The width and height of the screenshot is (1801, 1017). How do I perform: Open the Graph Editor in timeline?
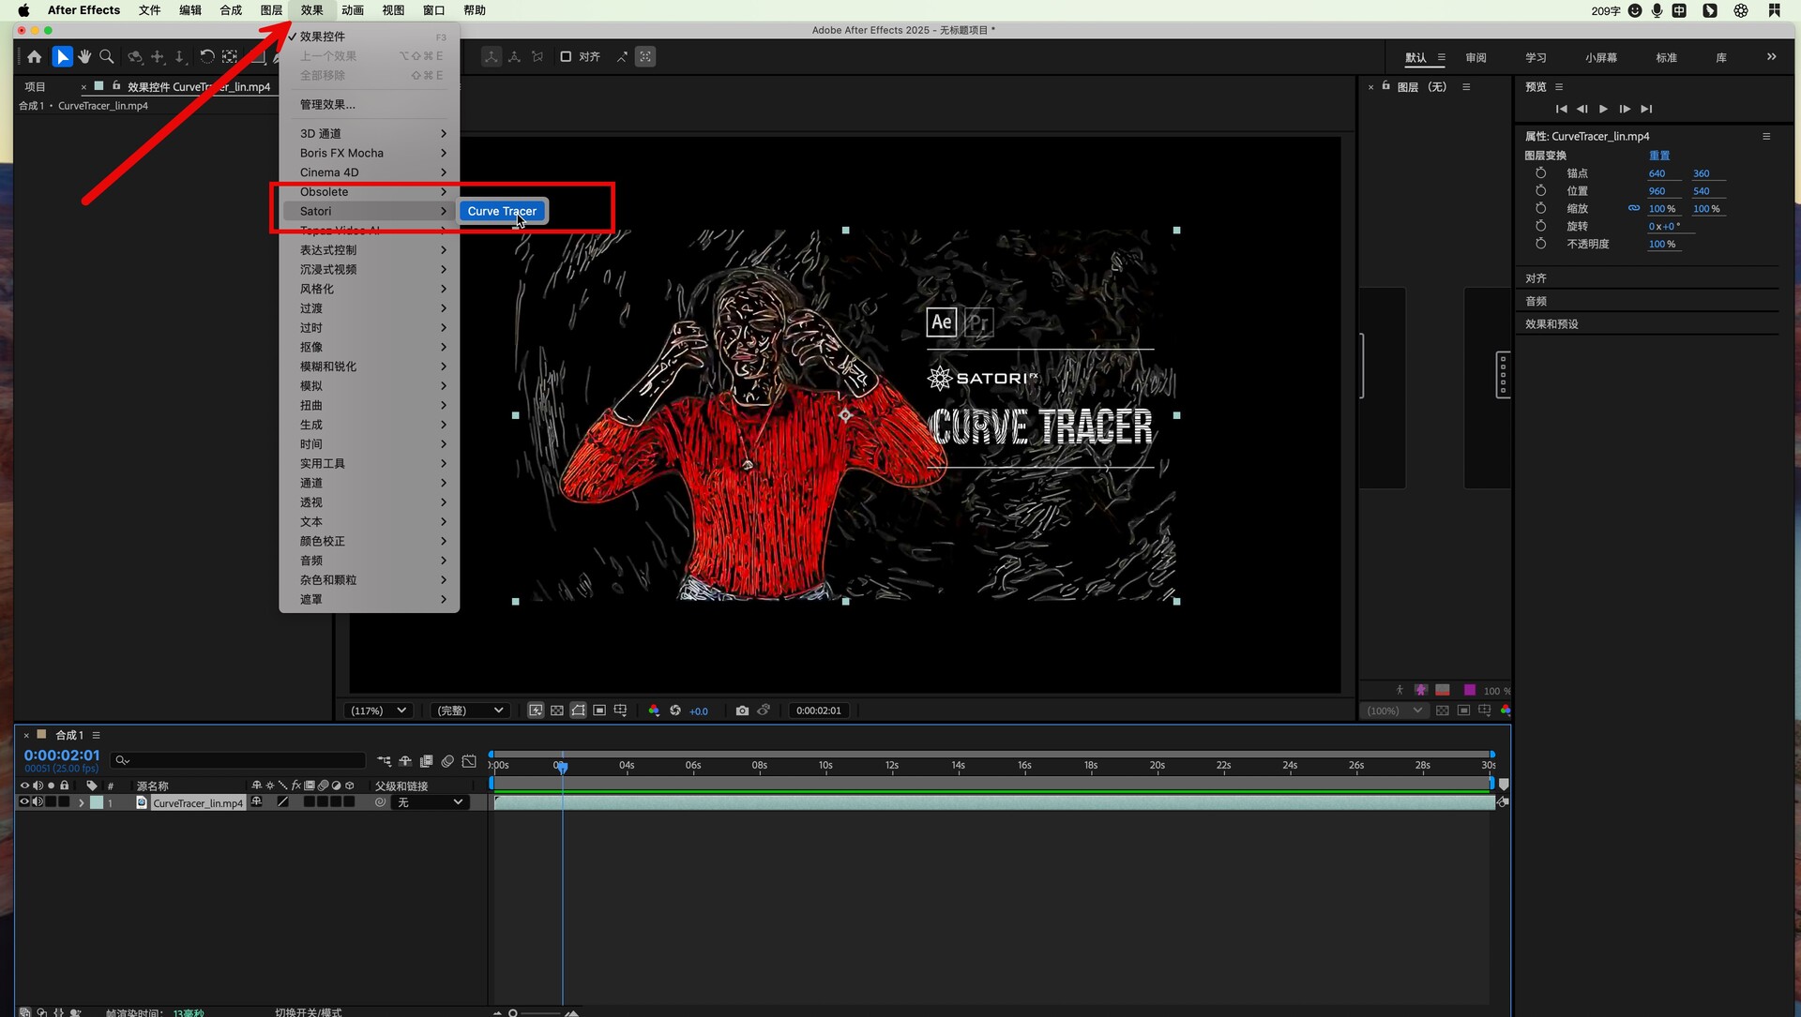point(469,761)
